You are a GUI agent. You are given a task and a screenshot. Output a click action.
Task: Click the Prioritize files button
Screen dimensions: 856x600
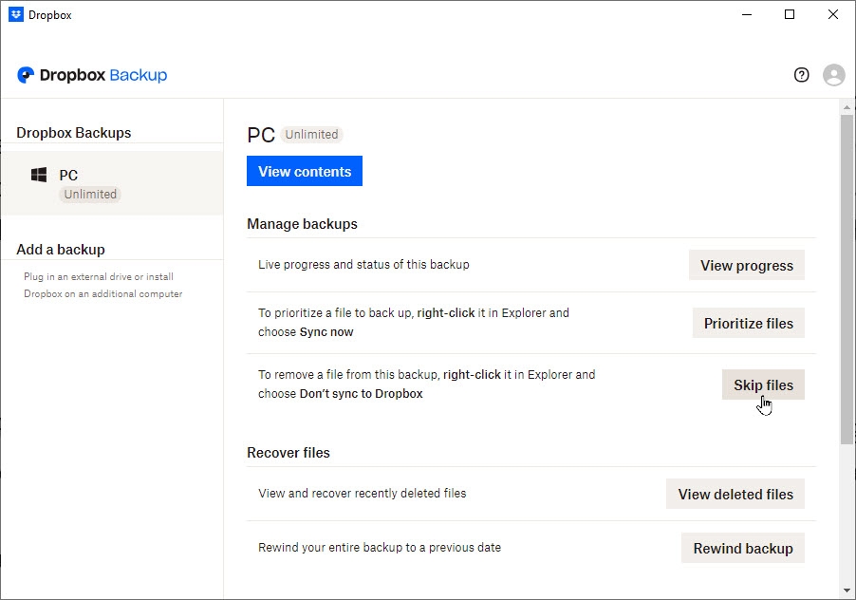pyautogui.click(x=748, y=323)
